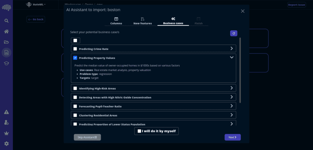The height and width of the screenshot is (150, 313).
Task: Expand the Predicting Crime Rate chevron
Action: [x=232, y=48]
